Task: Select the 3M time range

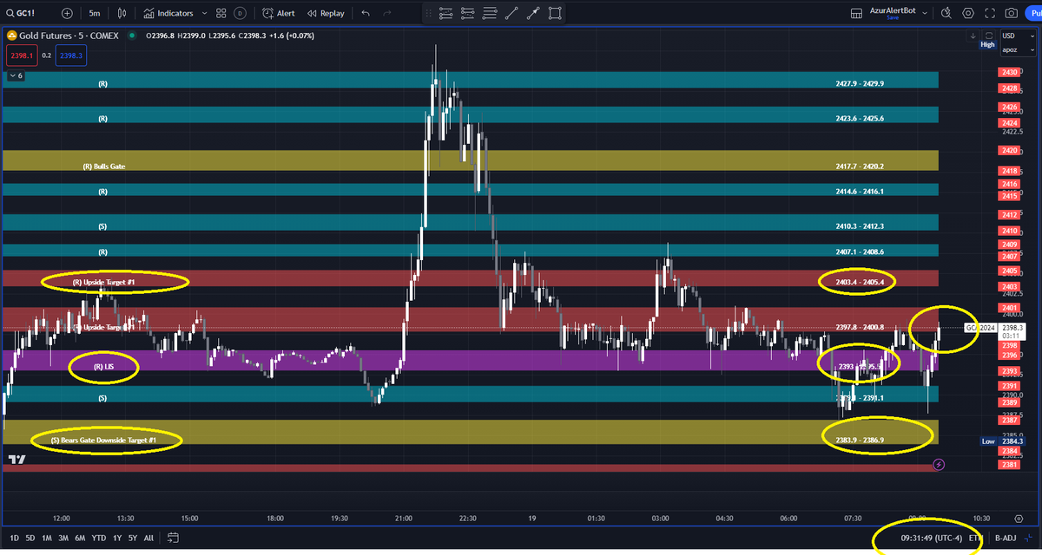Action: point(65,538)
